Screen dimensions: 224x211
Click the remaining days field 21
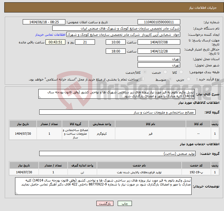click(85, 42)
